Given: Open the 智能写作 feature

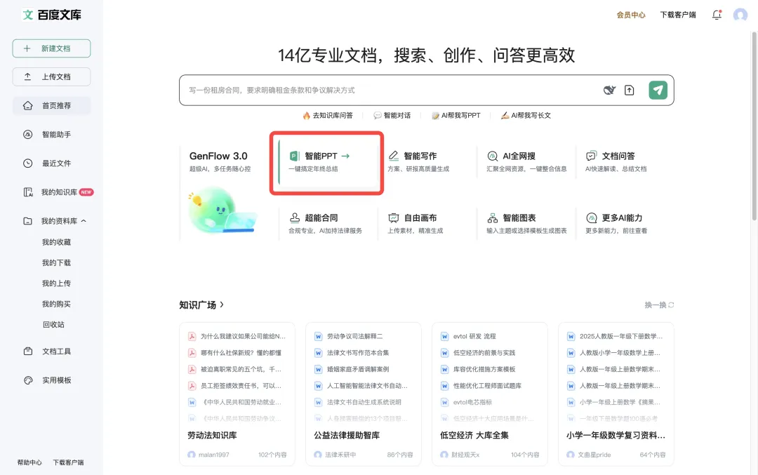Looking at the screenshot, I should point(419,162).
